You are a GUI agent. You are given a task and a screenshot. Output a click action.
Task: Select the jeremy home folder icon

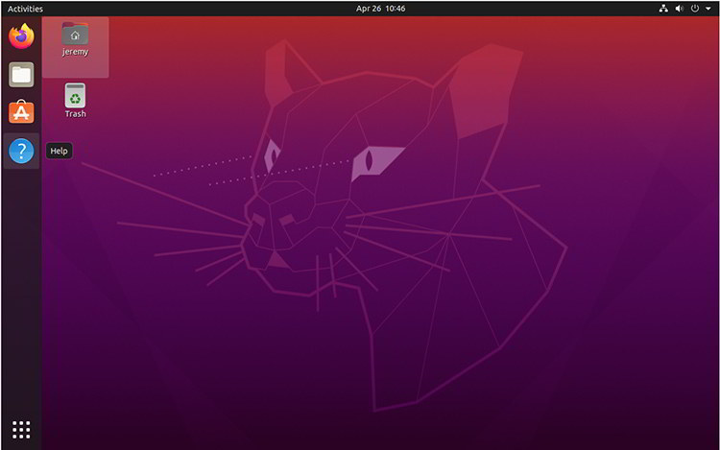[75, 34]
